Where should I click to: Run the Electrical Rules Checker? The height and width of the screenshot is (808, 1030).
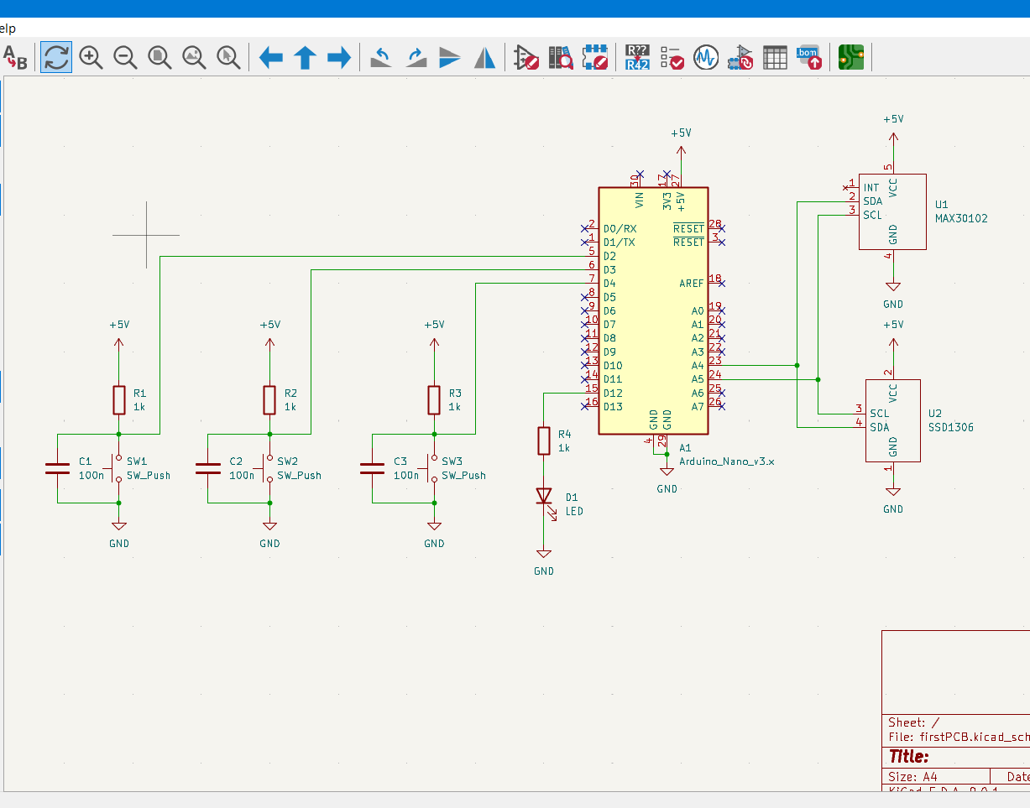672,58
